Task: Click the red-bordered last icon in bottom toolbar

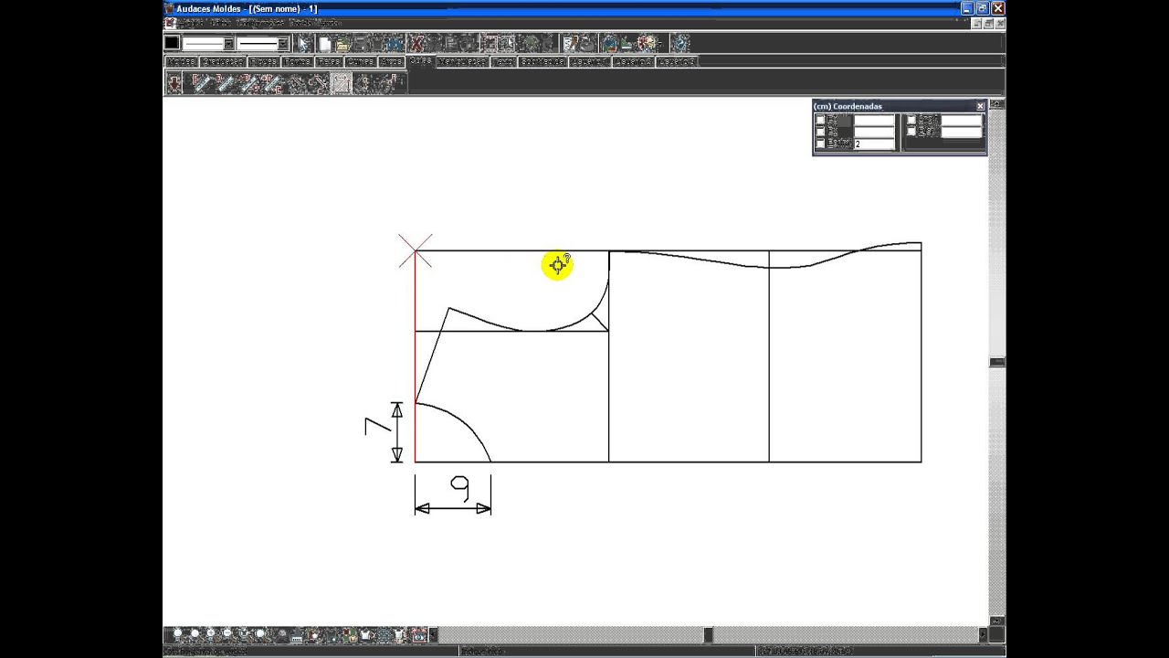Action: (x=417, y=633)
